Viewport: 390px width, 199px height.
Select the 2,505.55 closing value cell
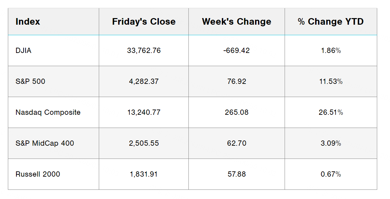point(144,143)
